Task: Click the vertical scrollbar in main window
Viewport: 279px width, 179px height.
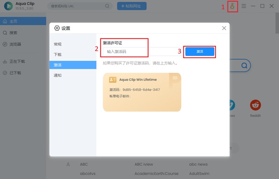Action: point(277,23)
